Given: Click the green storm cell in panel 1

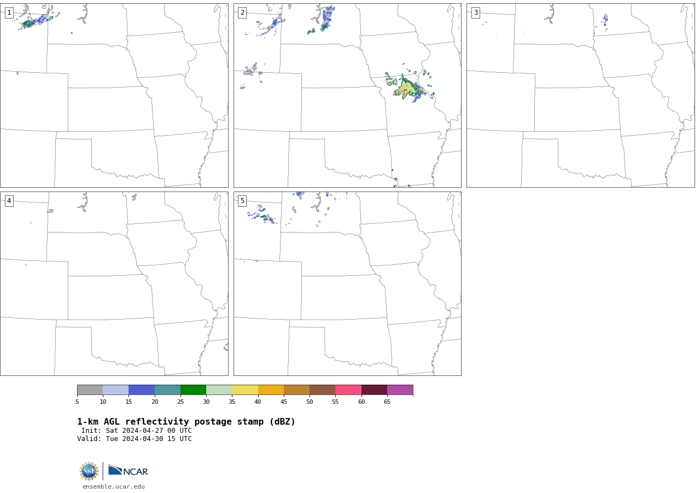Looking at the screenshot, I should click(28, 24).
